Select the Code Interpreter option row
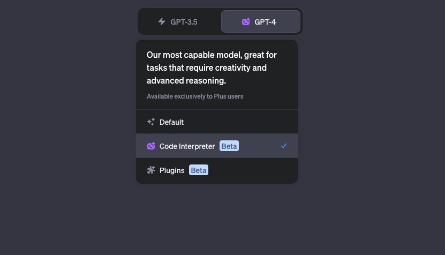 coord(217,146)
